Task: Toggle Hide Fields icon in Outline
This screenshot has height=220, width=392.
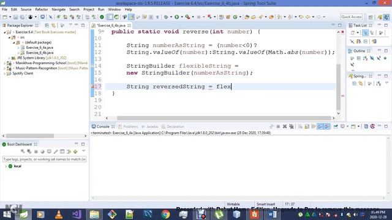Action: pyautogui.click(x=372, y=59)
